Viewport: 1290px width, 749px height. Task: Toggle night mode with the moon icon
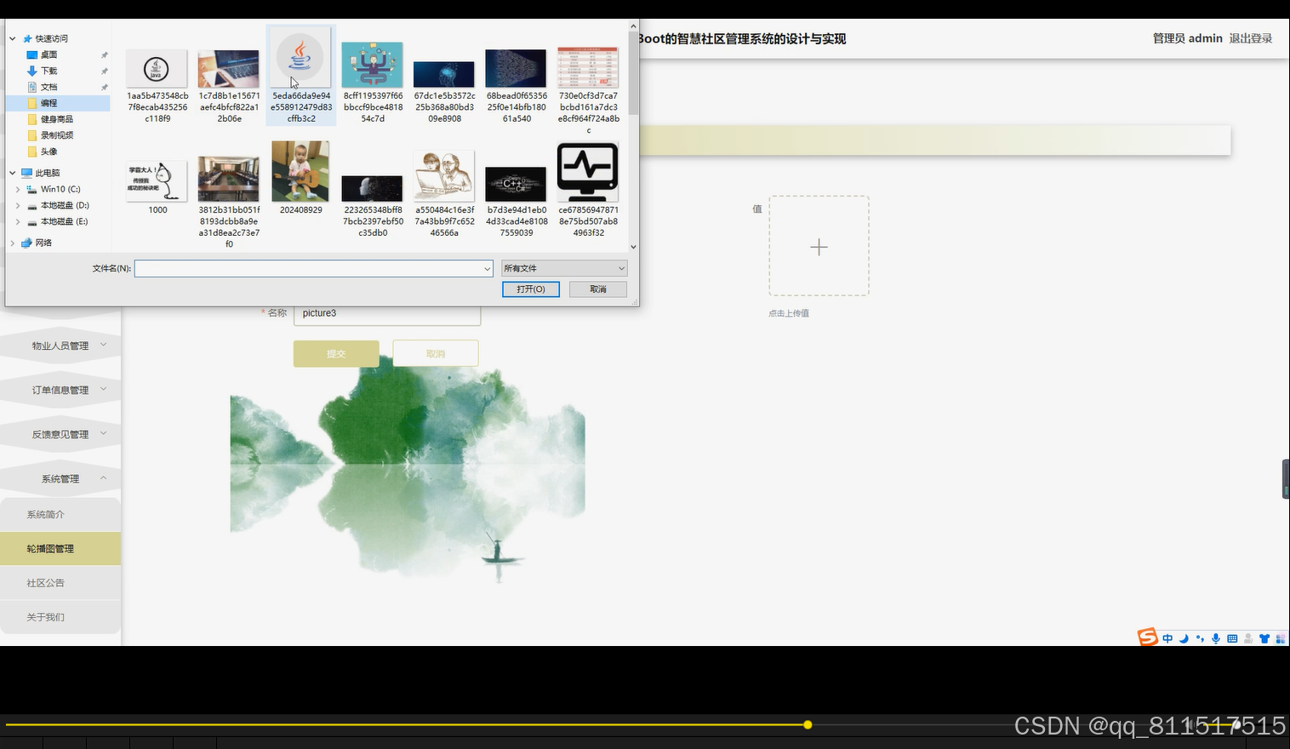[1183, 638]
